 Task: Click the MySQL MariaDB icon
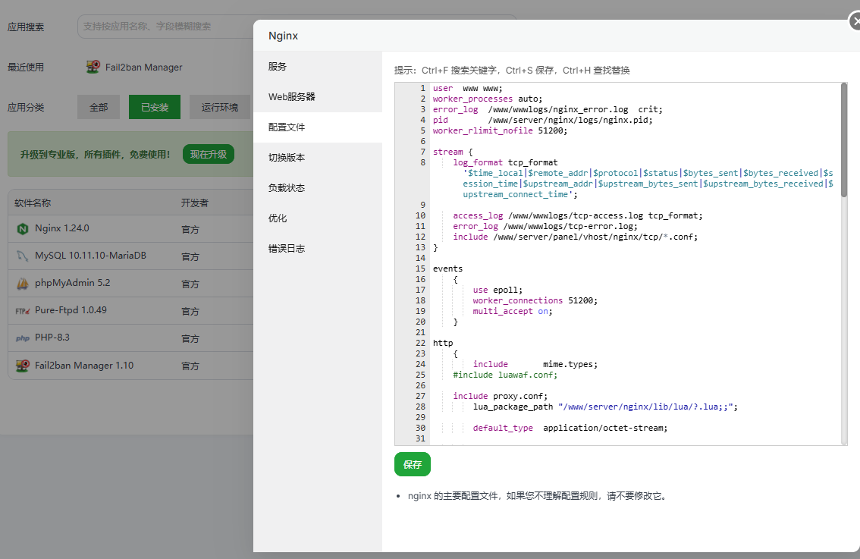pos(22,256)
